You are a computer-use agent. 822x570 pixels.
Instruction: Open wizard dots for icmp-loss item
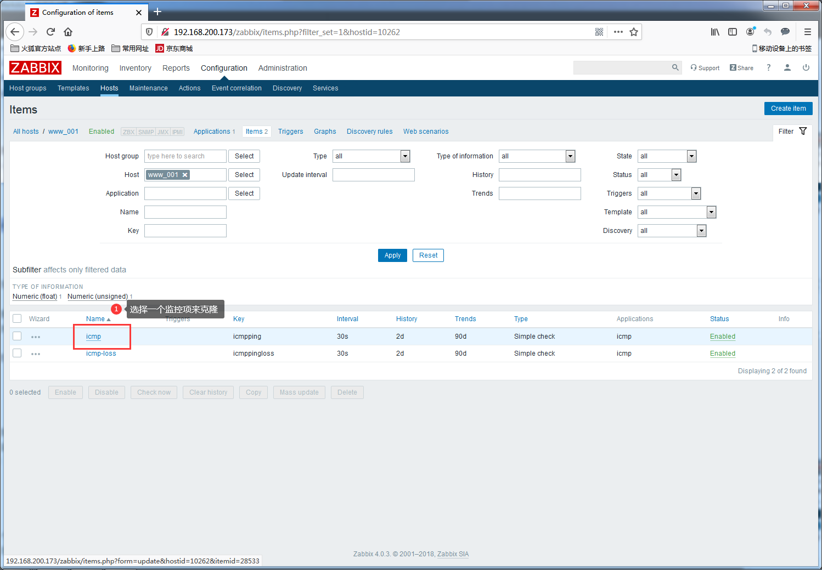point(36,354)
